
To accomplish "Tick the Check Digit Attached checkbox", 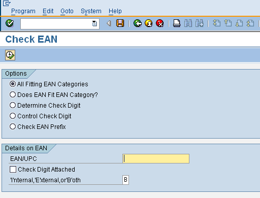I will pos(13,169).
